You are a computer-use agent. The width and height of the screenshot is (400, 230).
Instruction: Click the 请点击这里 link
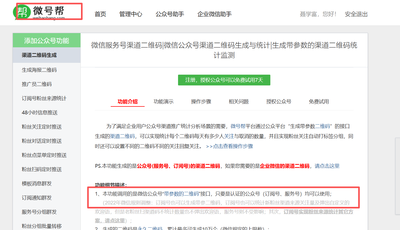327,166
